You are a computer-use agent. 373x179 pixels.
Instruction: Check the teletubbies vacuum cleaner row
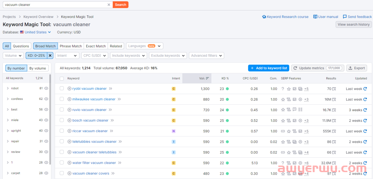(61, 141)
